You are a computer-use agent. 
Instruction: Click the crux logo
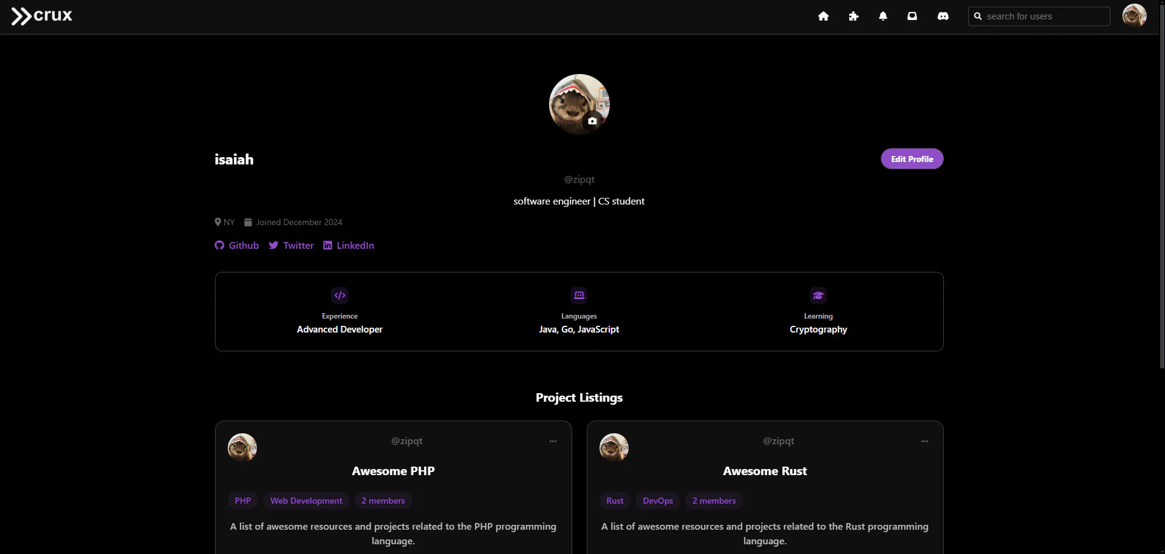pyautogui.click(x=42, y=16)
